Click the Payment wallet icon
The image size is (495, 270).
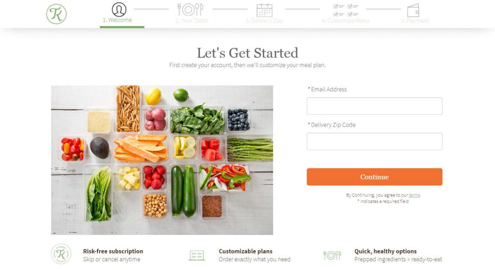pyautogui.click(x=413, y=10)
